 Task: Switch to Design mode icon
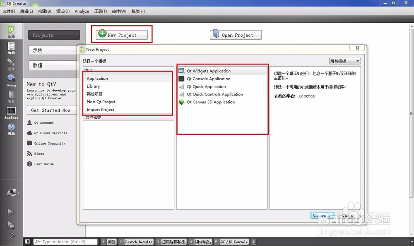tap(11, 64)
